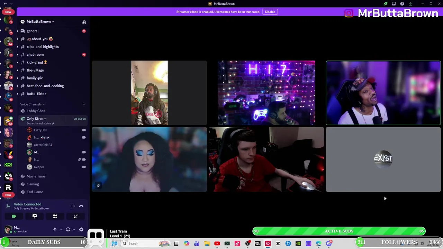Expand the general channel threads
Screen dimensions: 443x249
coord(17,31)
